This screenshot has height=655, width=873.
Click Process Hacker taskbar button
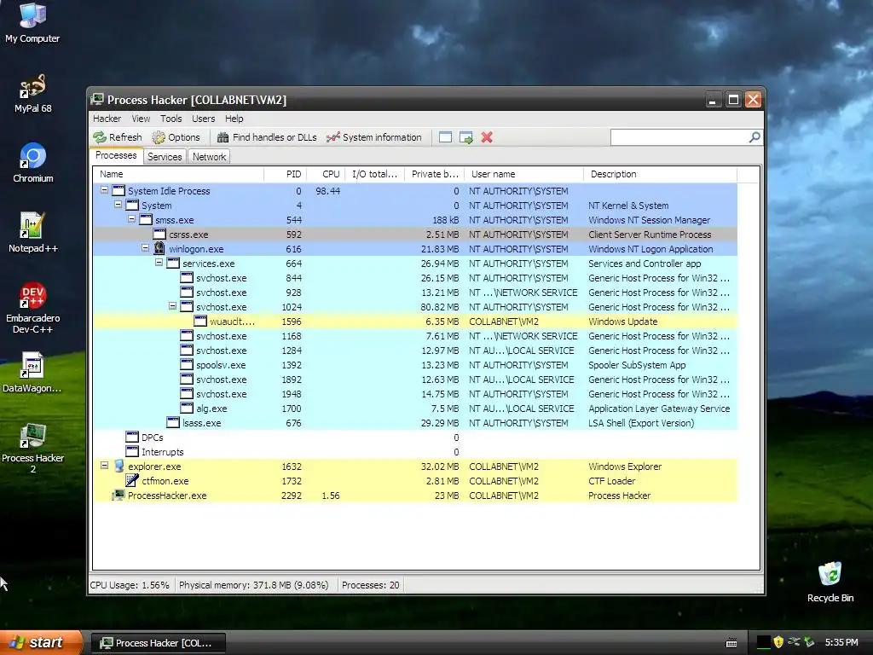(158, 643)
